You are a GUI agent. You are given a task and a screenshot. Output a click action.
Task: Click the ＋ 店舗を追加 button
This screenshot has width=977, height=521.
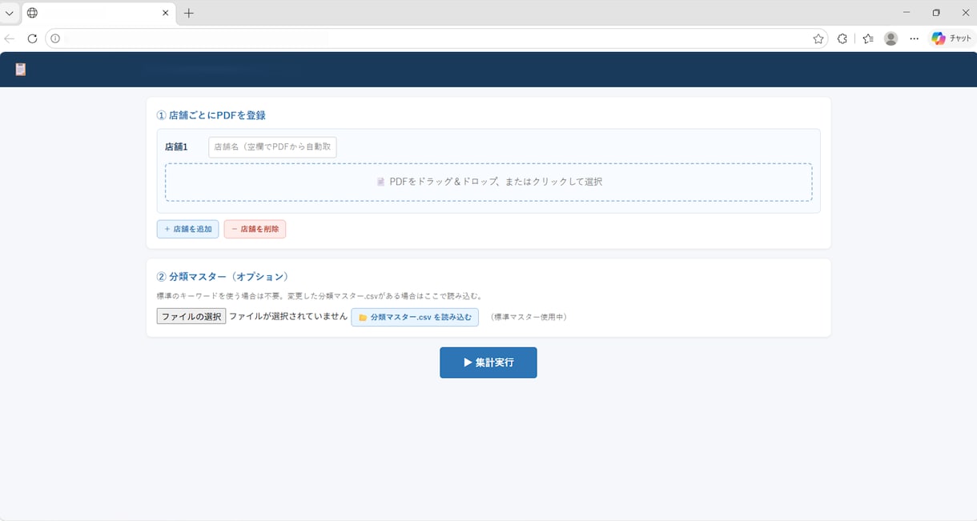click(187, 229)
